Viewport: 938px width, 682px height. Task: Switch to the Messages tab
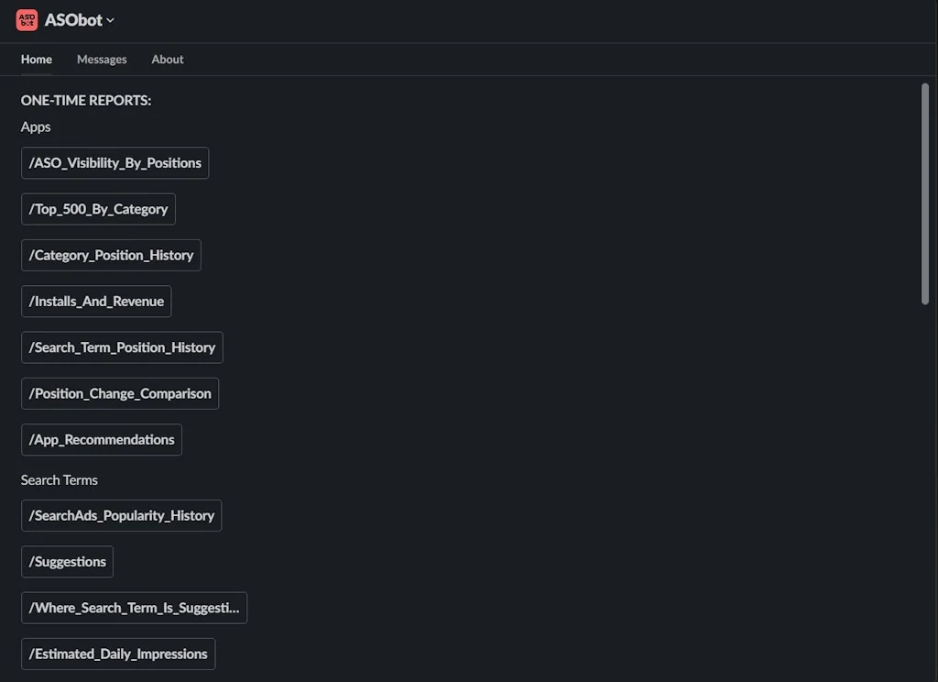click(101, 59)
